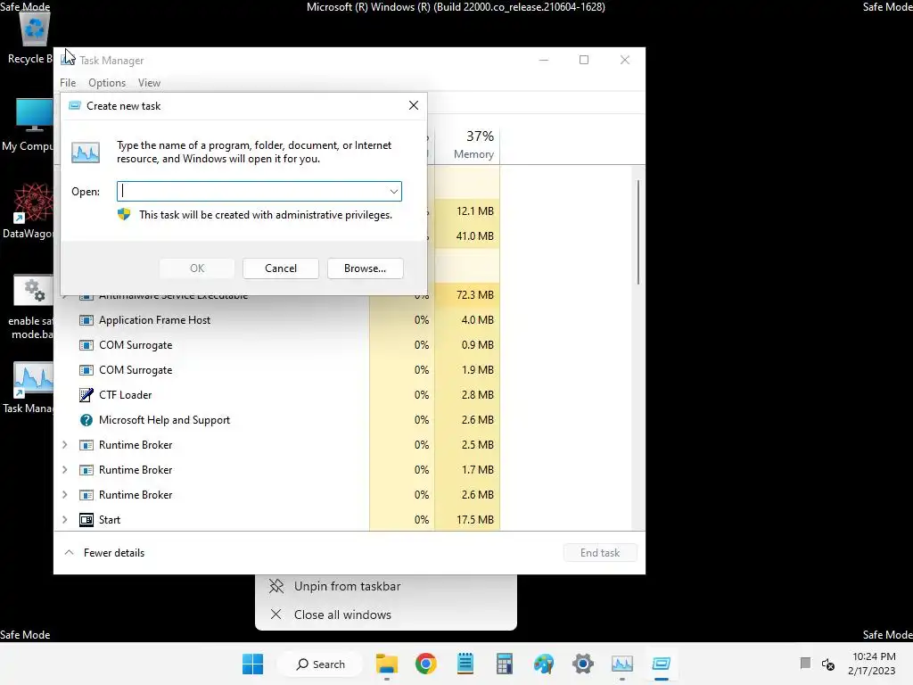Click the process list vertical scrollbar
The image size is (913, 685).
pyautogui.click(x=638, y=232)
